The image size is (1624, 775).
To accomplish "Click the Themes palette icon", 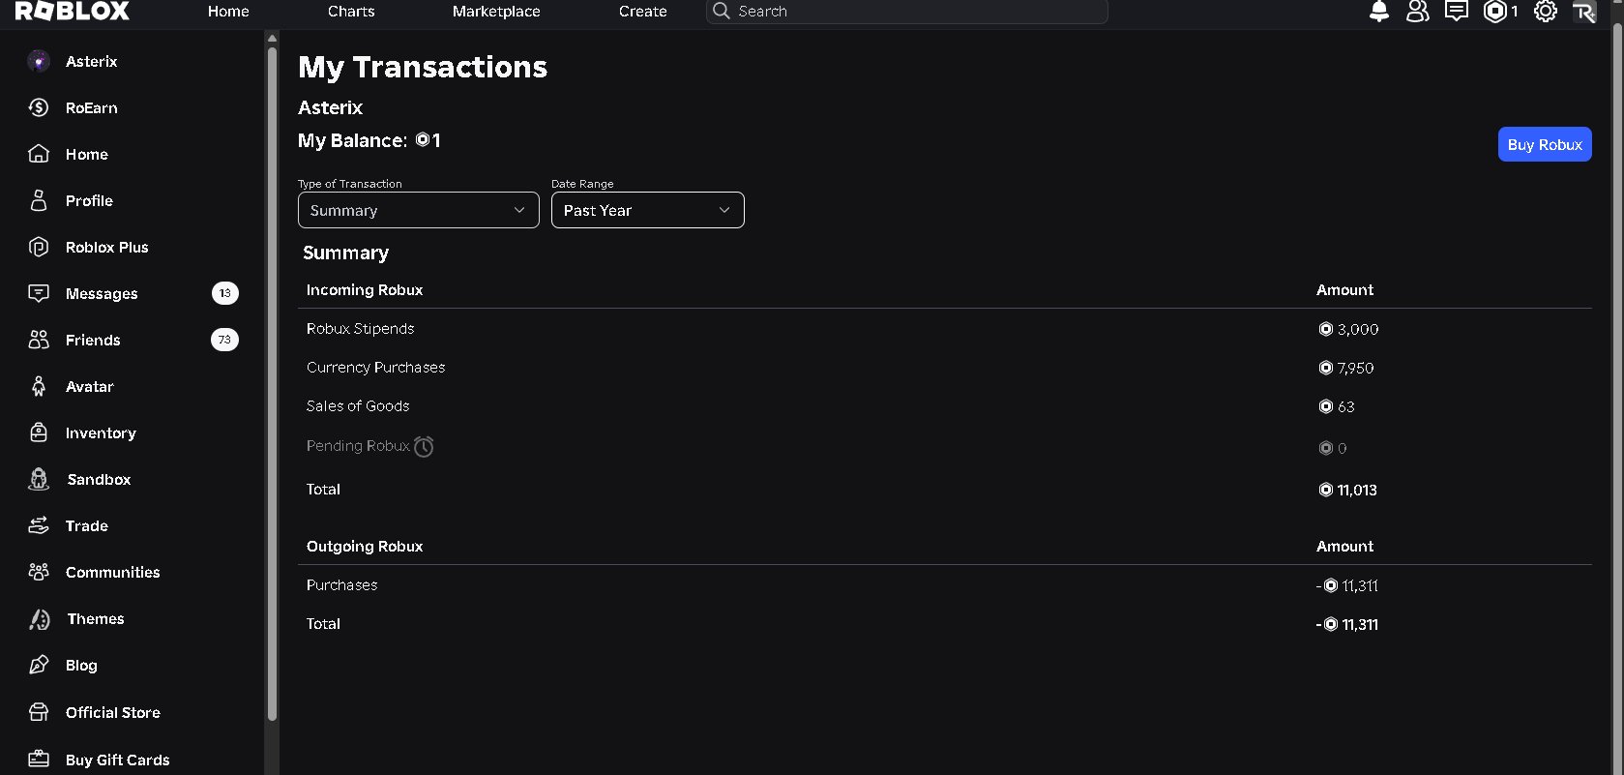I will click(39, 619).
